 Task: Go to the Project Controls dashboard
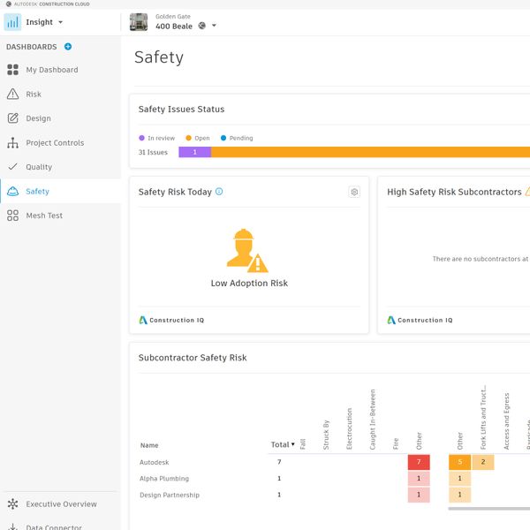click(x=55, y=143)
